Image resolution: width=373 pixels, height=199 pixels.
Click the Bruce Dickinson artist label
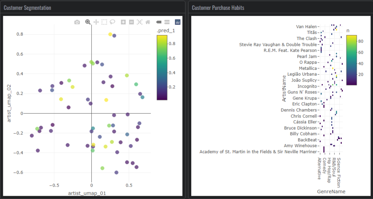tap(301, 128)
